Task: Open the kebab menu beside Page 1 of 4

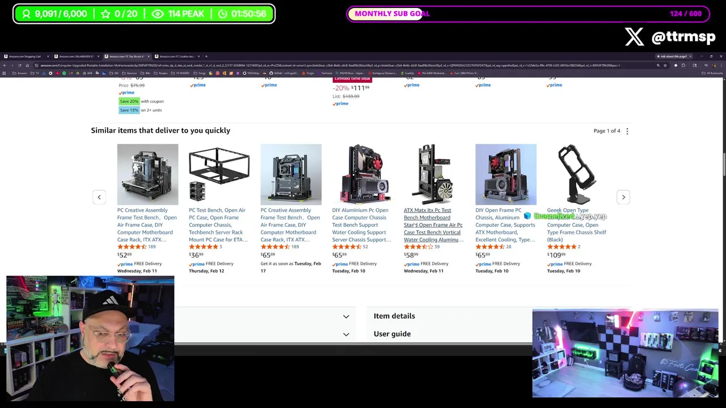Action: pos(627,131)
